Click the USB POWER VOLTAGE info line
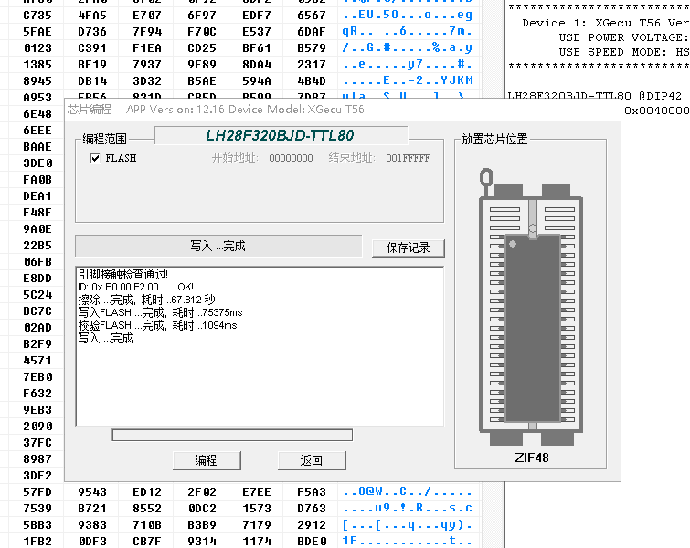 click(x=621, y=37)
